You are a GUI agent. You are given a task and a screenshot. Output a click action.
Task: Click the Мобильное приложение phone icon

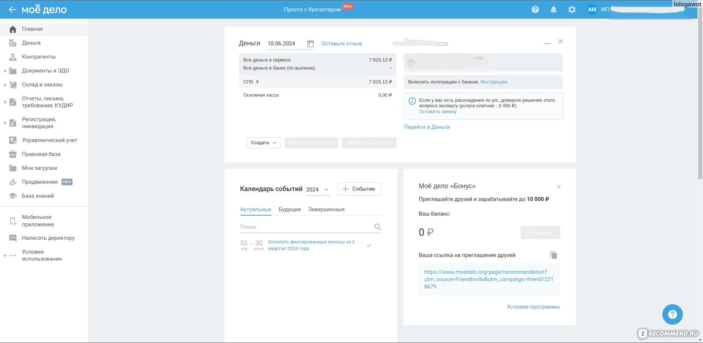coord(13,221)
